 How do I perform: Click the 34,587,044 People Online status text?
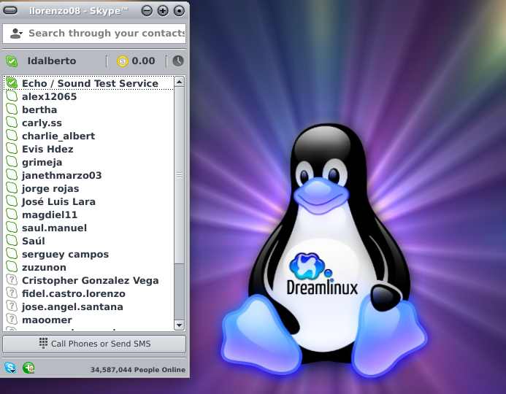point(138,370)
